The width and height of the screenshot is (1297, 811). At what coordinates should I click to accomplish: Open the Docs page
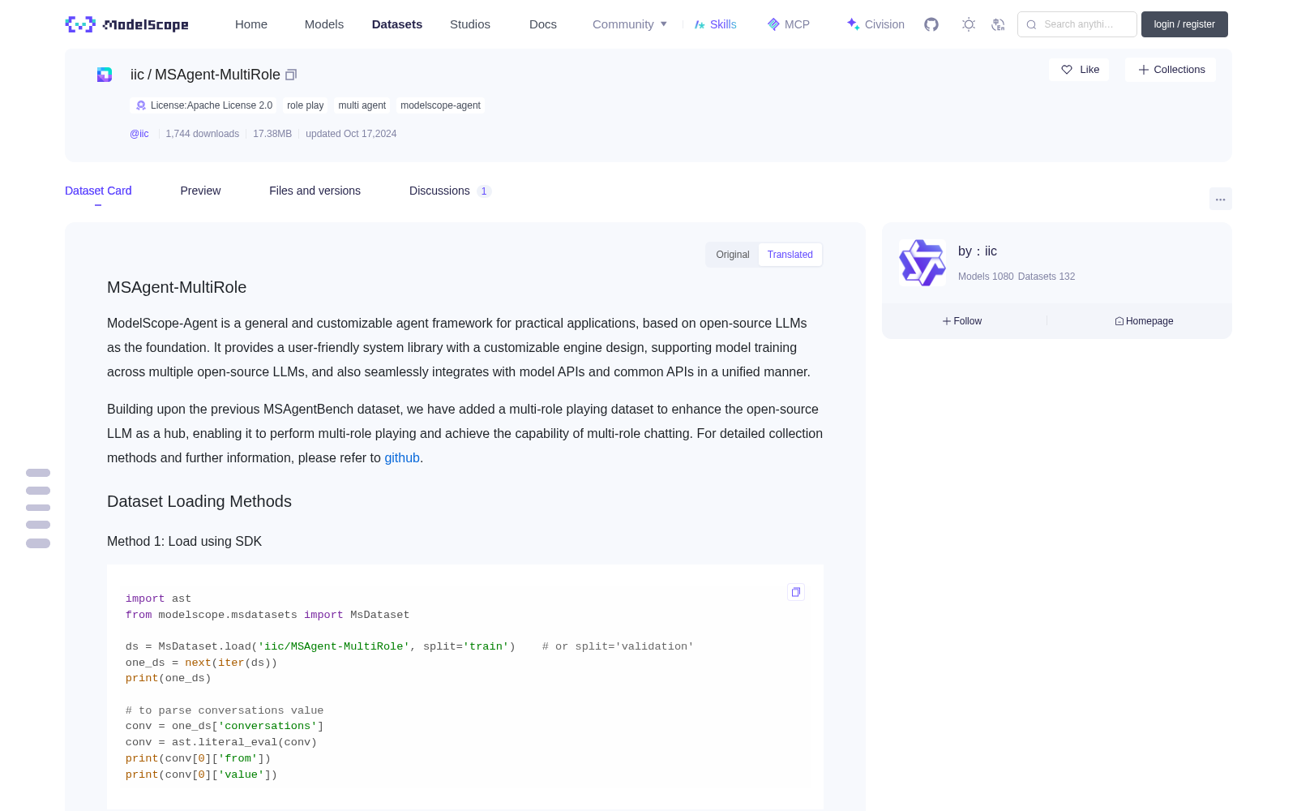coord(543,24)
